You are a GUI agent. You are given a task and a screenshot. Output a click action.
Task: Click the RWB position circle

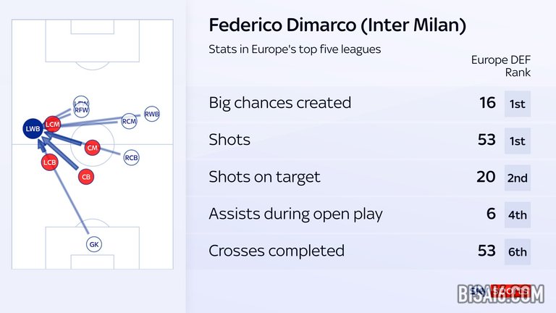pyautogui.click(x=152, y=114)
